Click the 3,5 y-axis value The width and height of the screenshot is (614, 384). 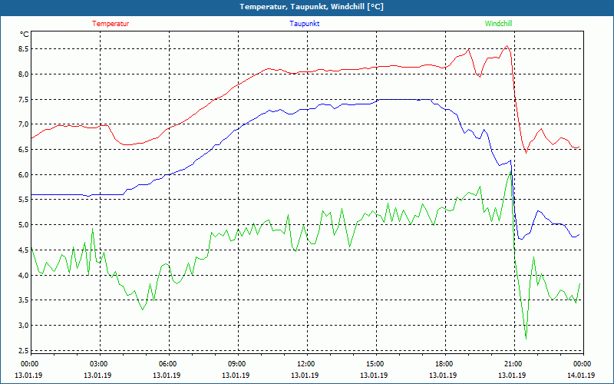(x=23, y=300)
